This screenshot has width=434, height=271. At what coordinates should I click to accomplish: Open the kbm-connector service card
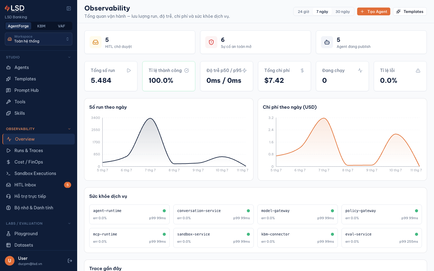[x=297, y=238]
